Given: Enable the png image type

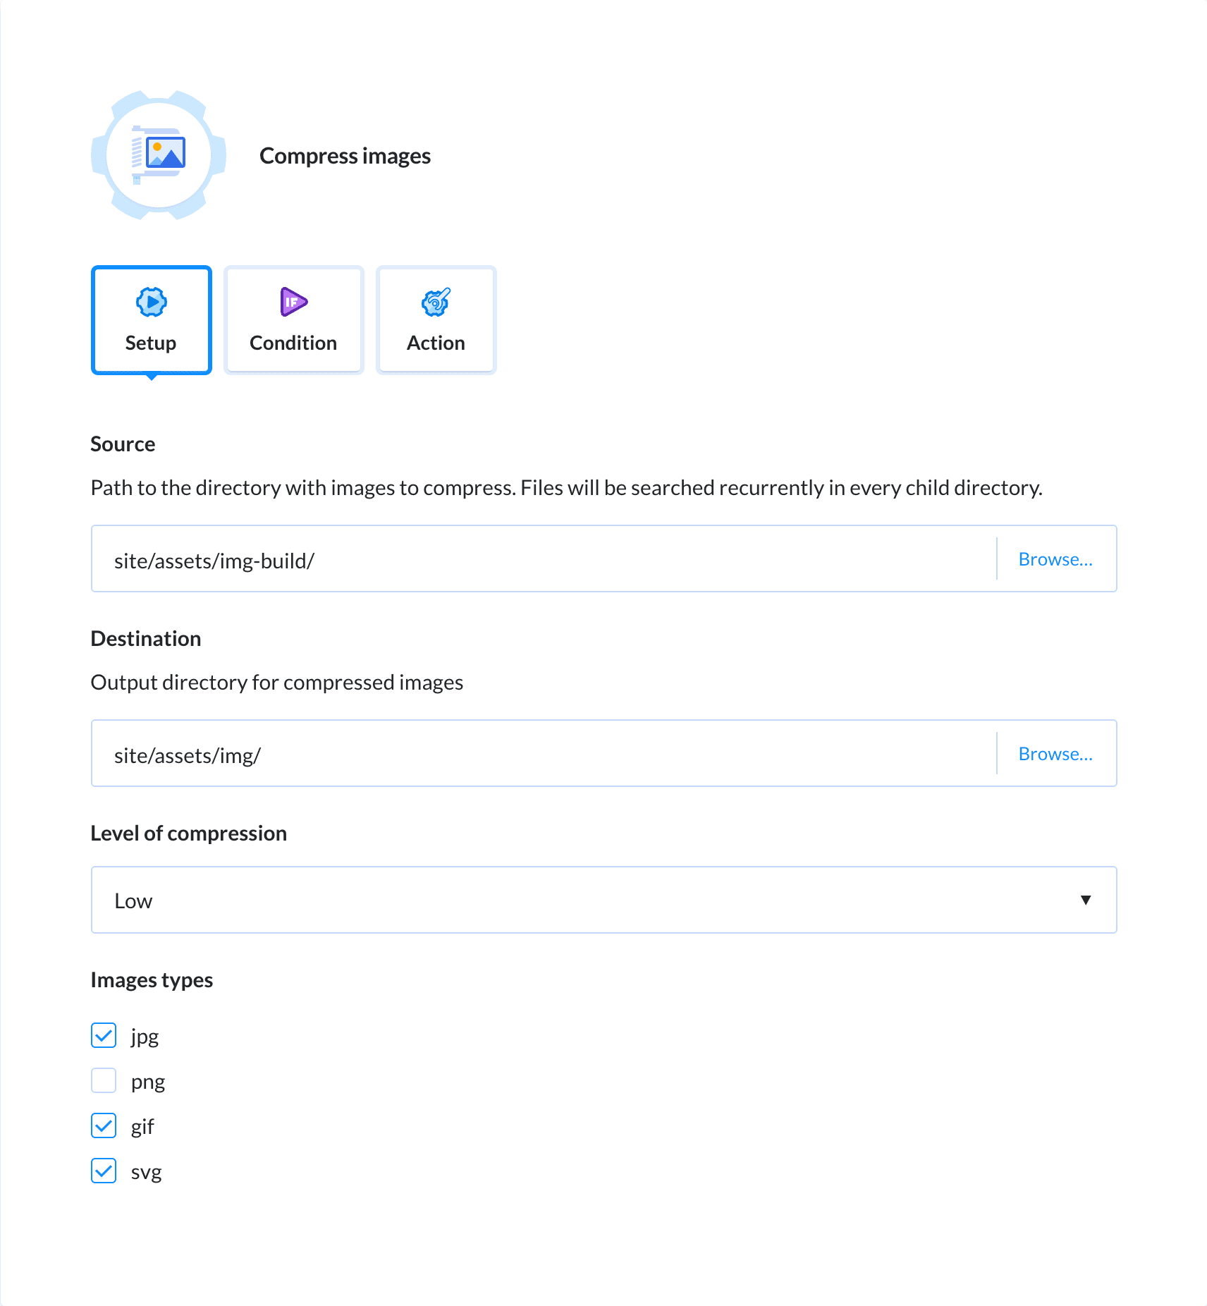Looking at the screenshot, I should click(103, 1080).
